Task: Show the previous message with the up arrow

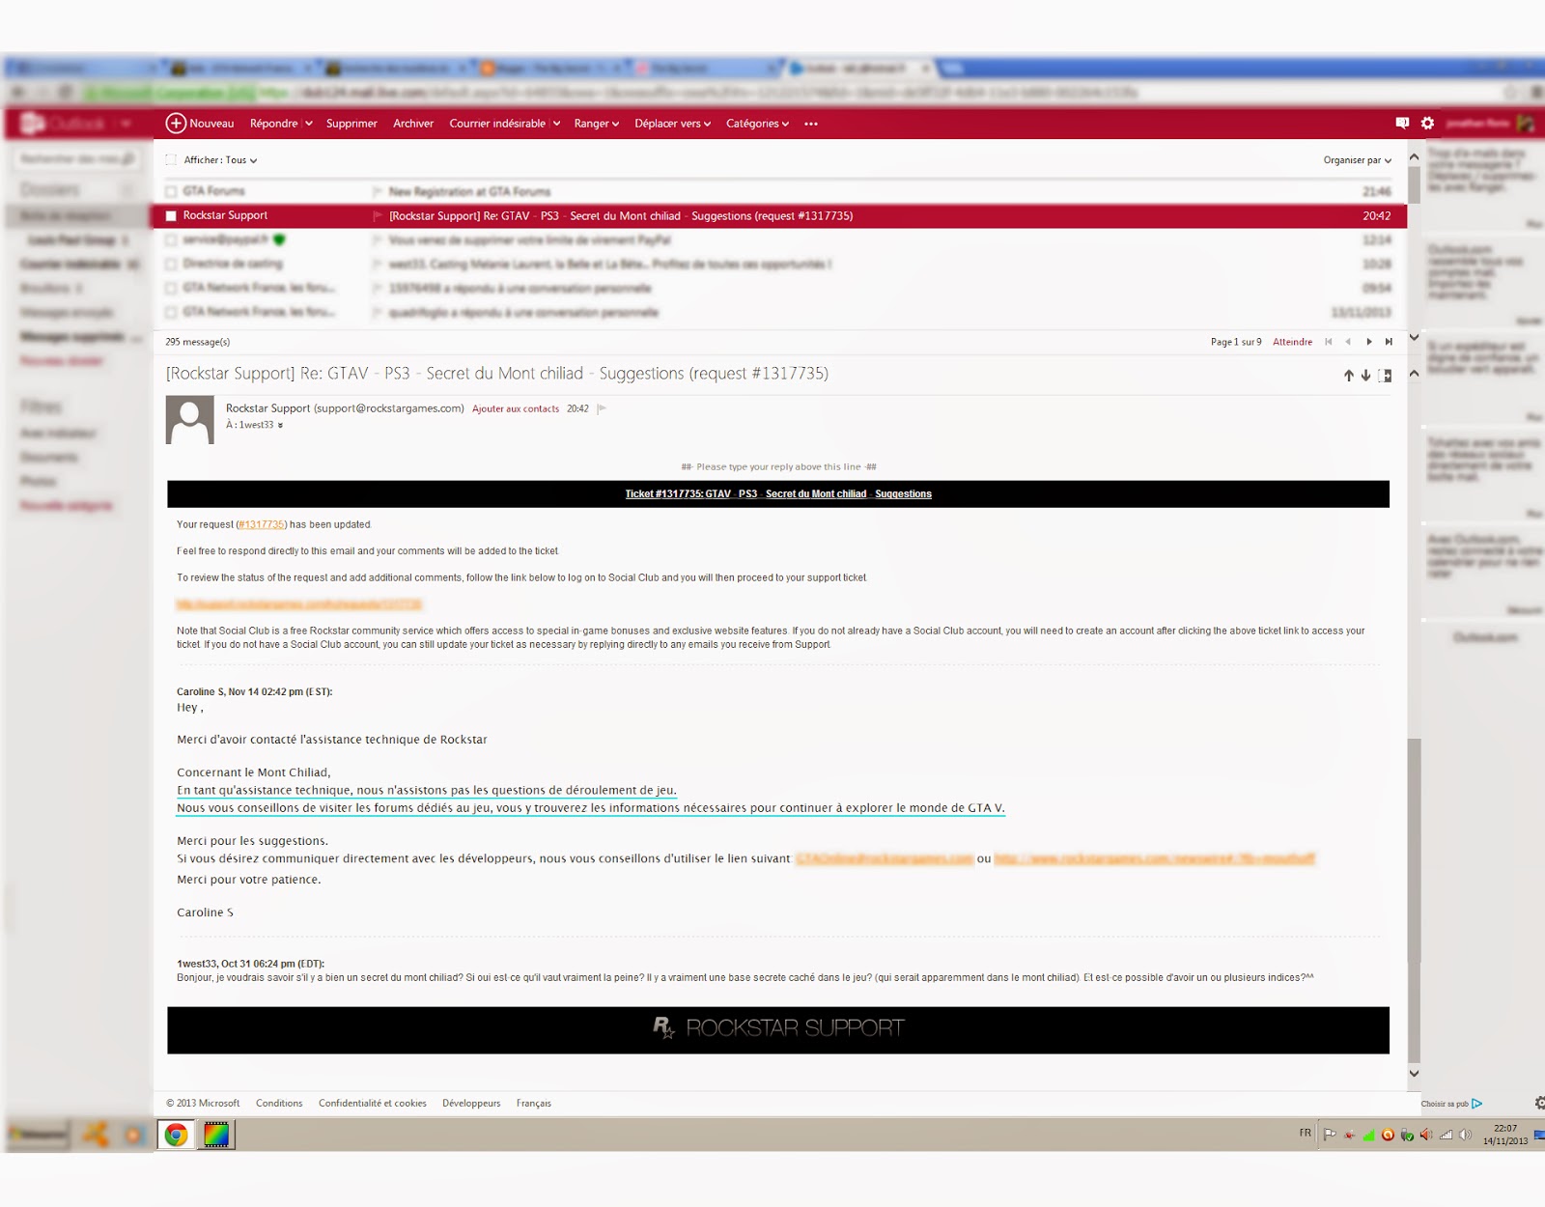Action: pos(1348,376)
